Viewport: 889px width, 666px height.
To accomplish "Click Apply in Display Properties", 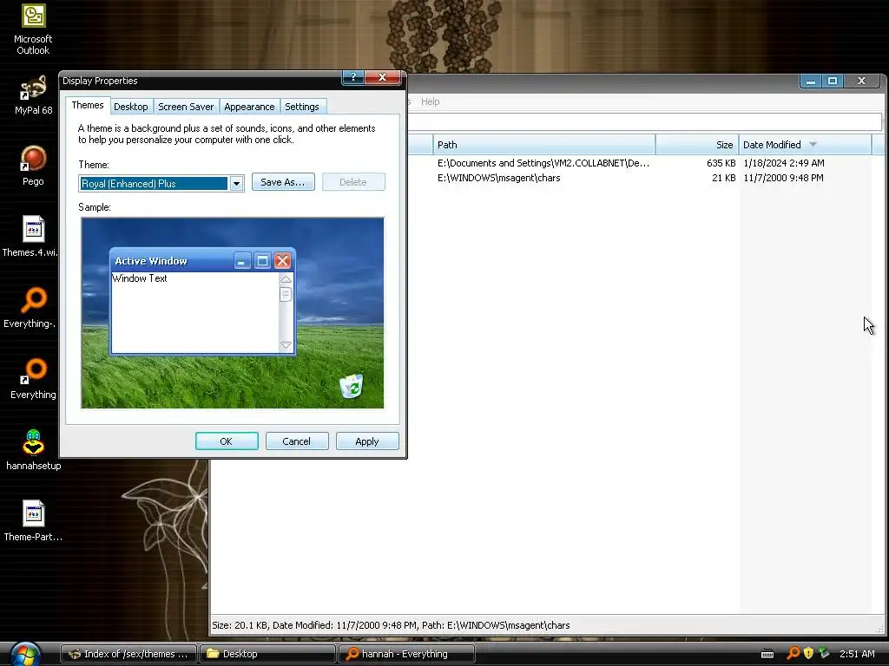I will [x=367, y=441].
